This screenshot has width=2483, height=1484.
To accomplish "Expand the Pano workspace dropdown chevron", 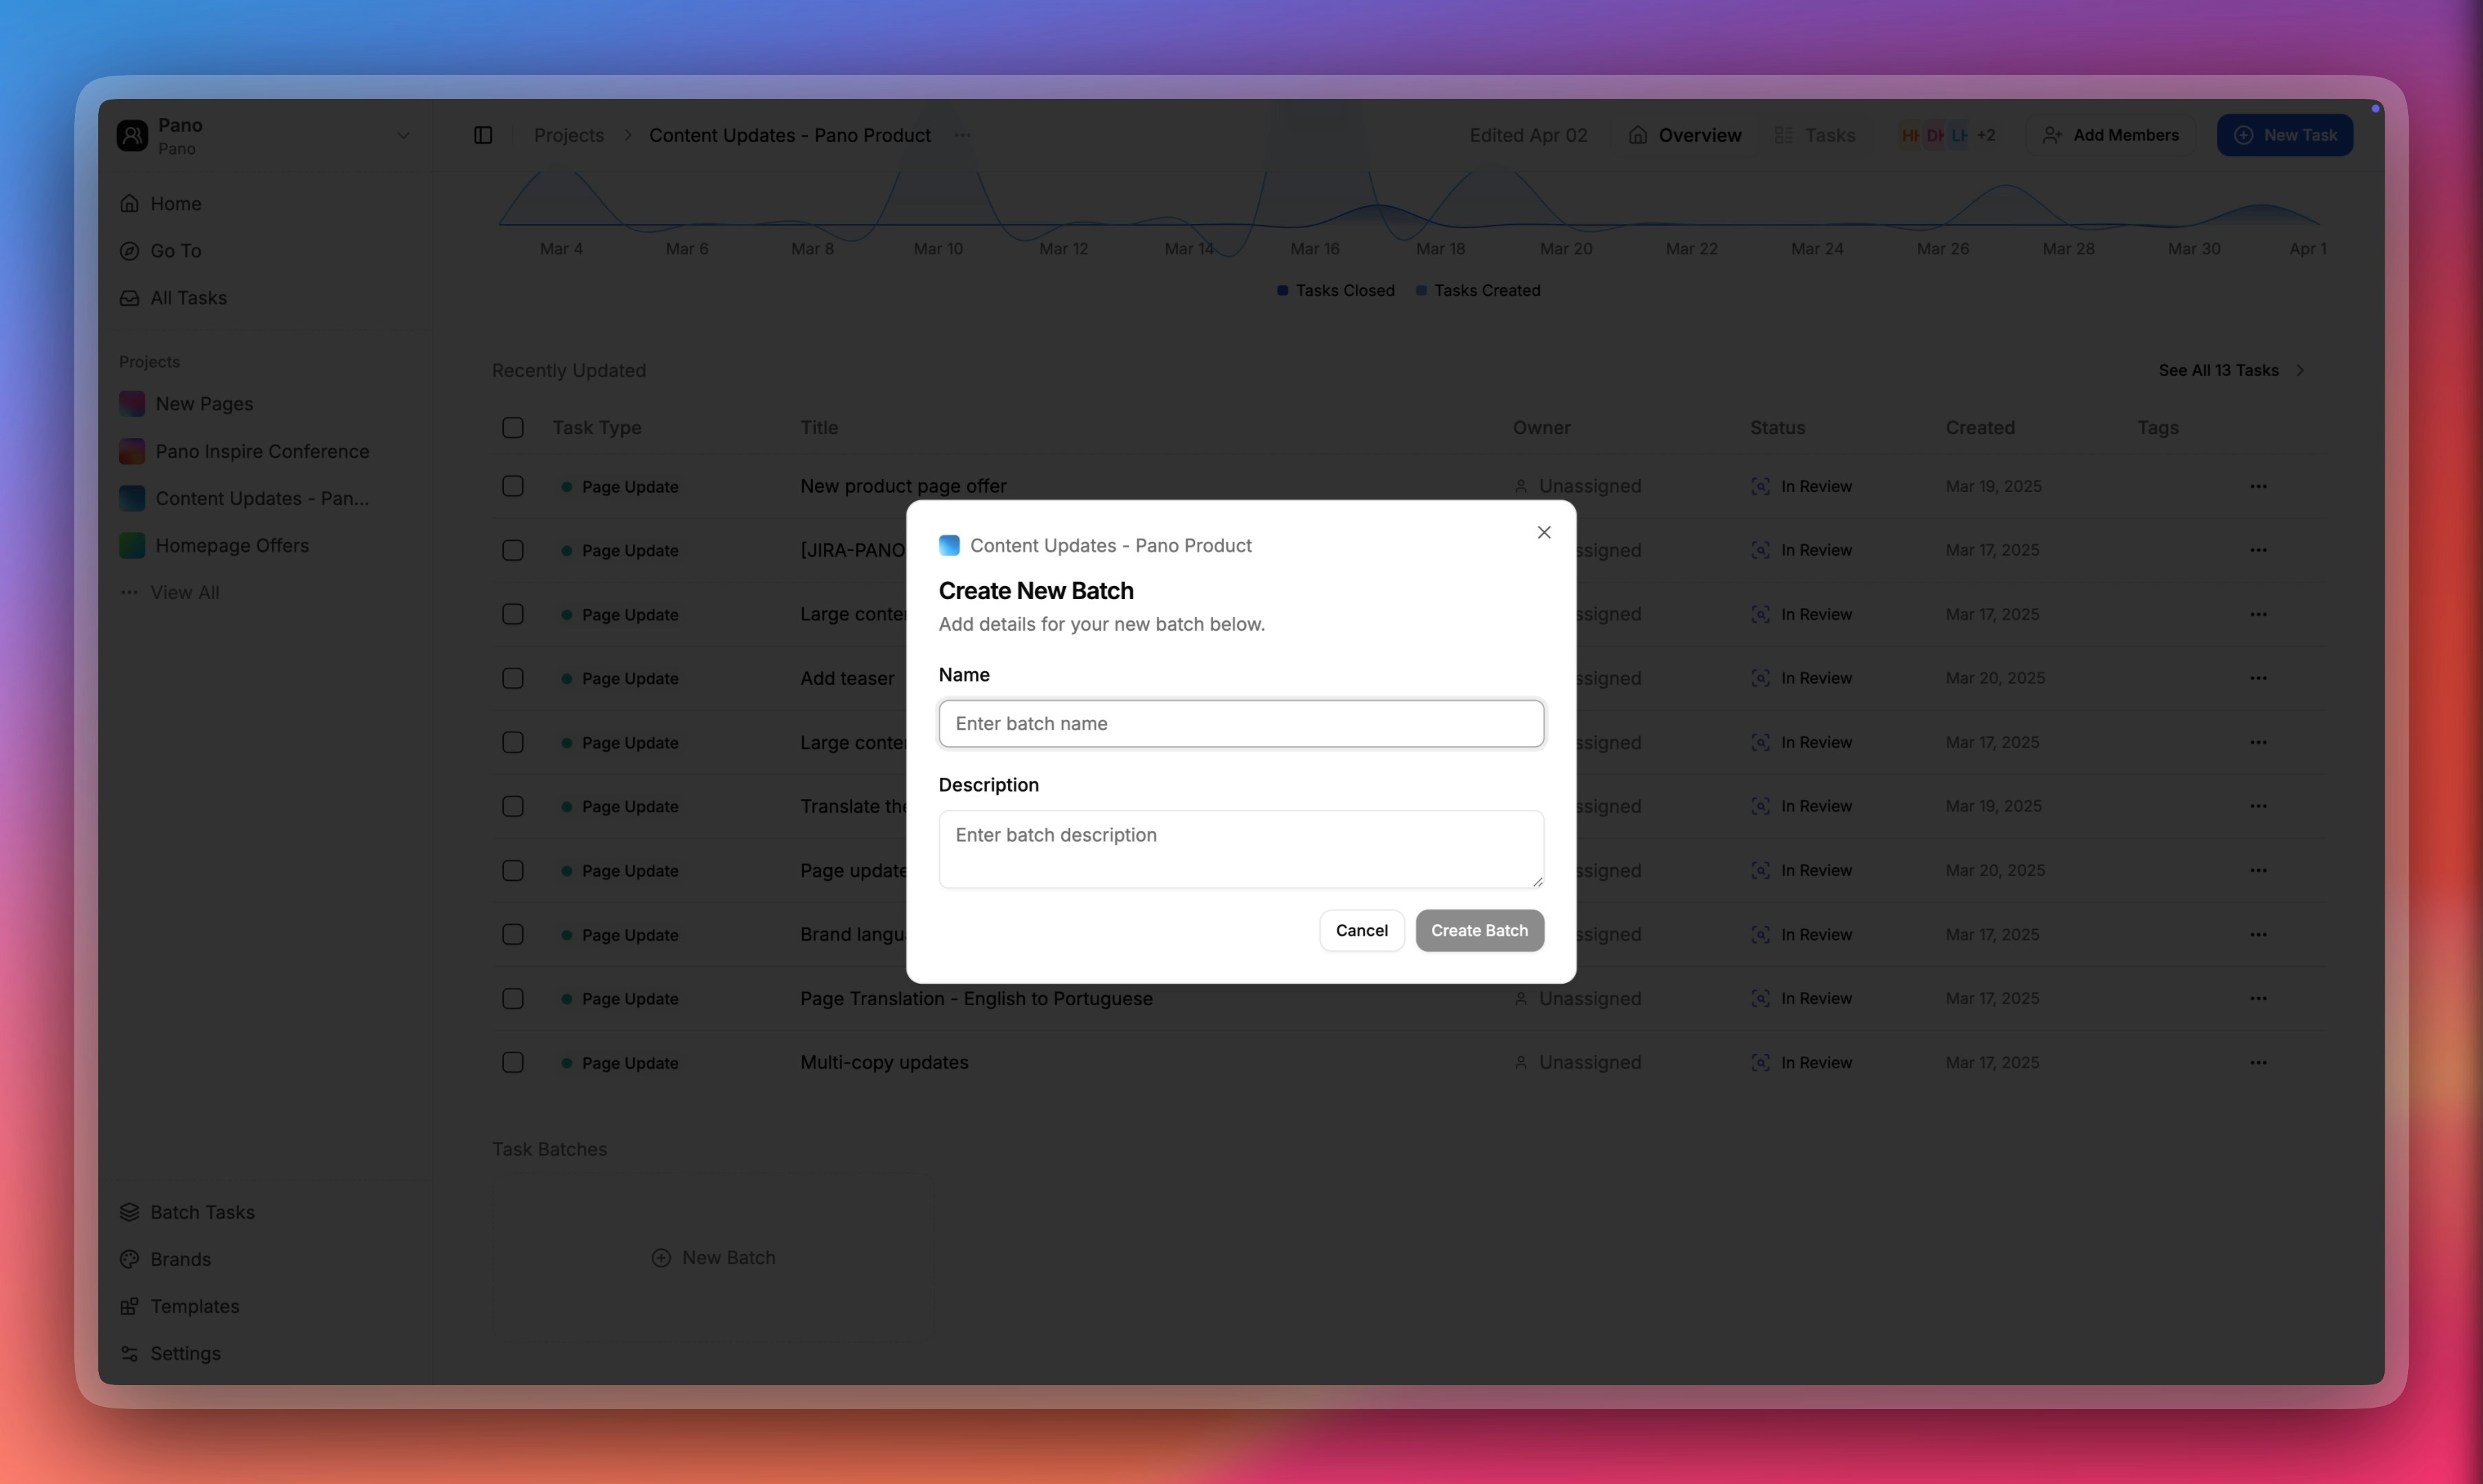I will click(403, 136).
